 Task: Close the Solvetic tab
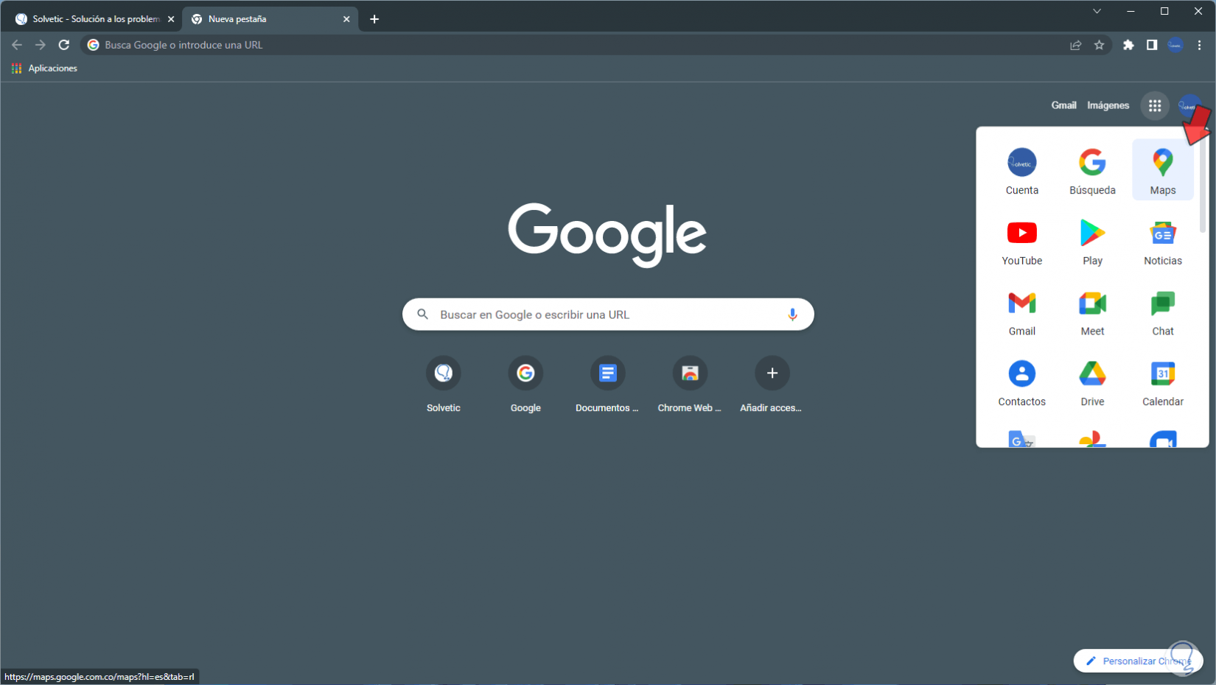pos(171,19)
